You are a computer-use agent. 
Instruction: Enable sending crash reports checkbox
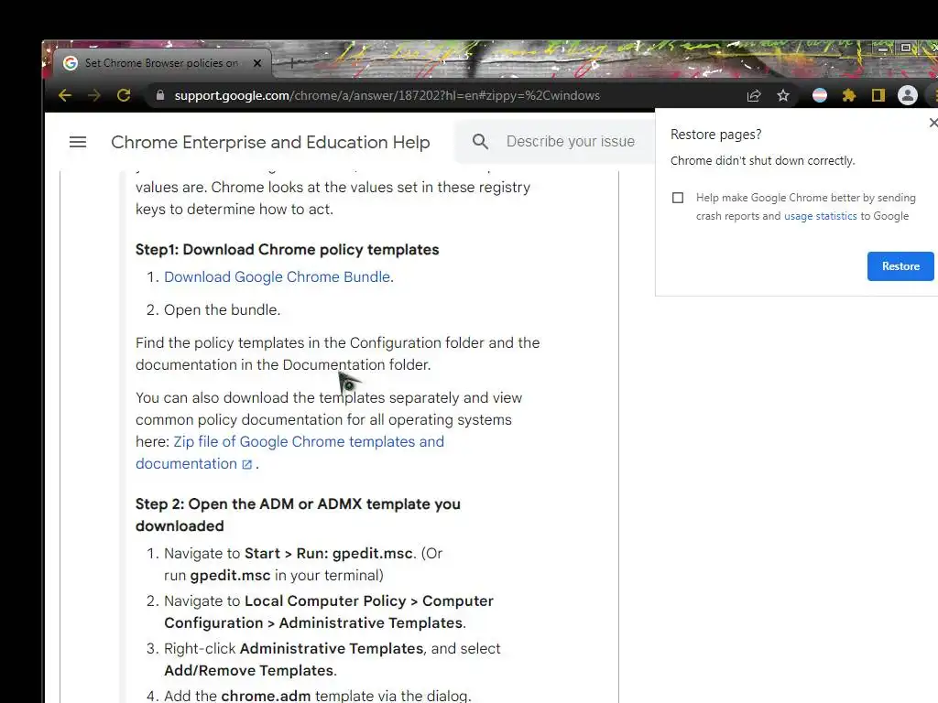[678, 198]
